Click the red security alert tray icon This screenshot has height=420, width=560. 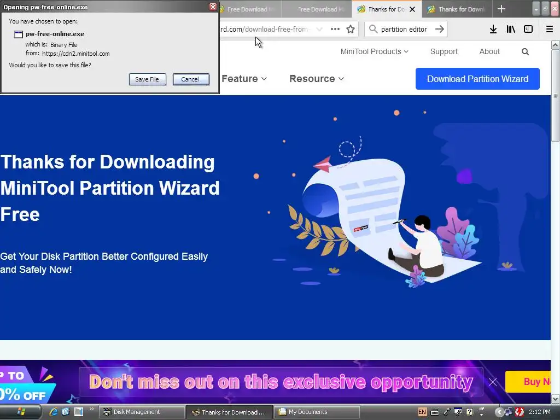pos(520,412)
